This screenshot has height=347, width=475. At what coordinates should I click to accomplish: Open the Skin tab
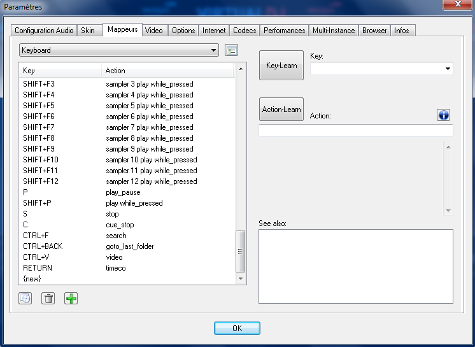(x=88, y=31)
